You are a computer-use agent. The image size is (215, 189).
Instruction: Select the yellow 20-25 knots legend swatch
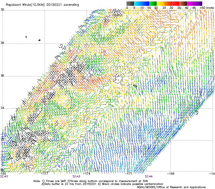(160, 3)
